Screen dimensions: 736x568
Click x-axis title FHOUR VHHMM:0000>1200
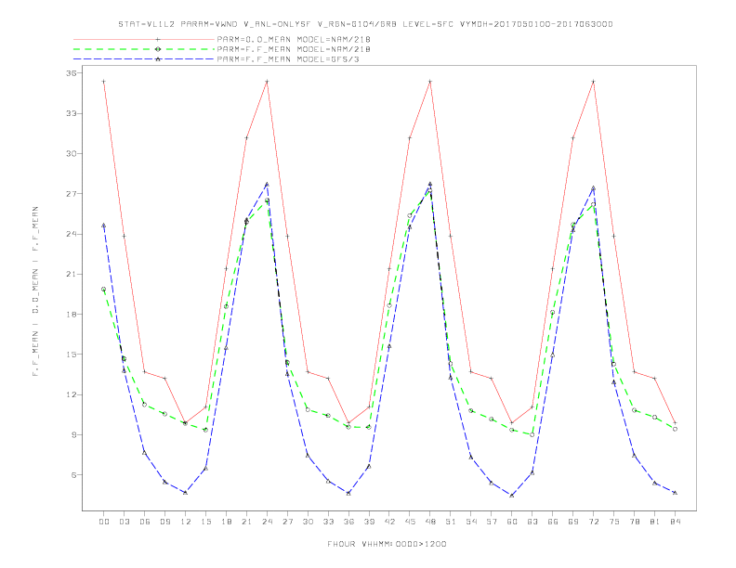(x=387, y=544)
